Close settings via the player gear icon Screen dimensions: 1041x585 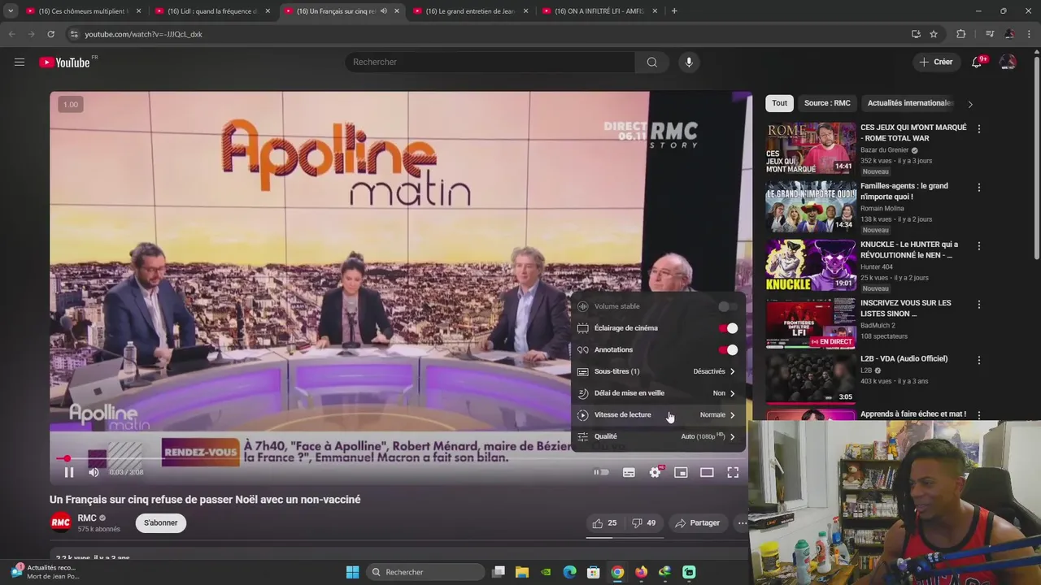(655, 472)
